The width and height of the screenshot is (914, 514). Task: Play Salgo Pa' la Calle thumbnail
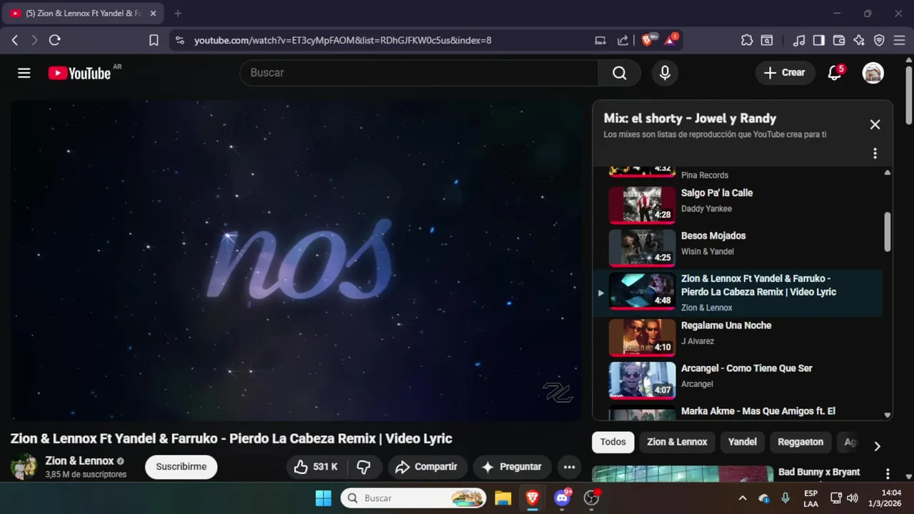[642, 206]
